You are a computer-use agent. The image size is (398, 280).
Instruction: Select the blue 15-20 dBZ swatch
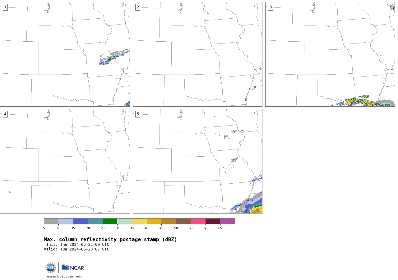click(x=81, y=222)
